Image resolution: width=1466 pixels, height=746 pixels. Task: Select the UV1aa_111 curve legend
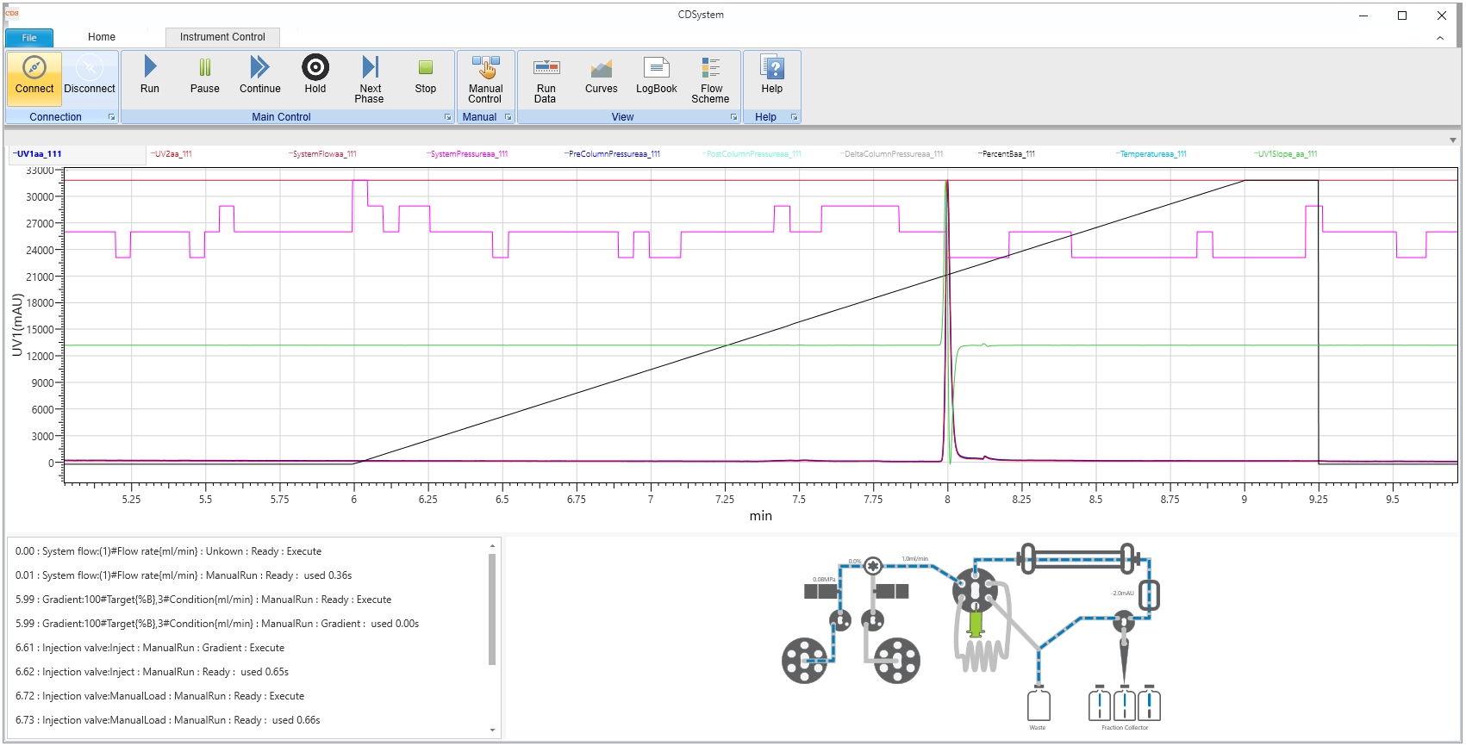tap(37, 154)
